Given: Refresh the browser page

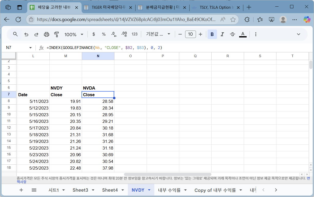Looking at the screenshot, I should [x=18, y=19].
